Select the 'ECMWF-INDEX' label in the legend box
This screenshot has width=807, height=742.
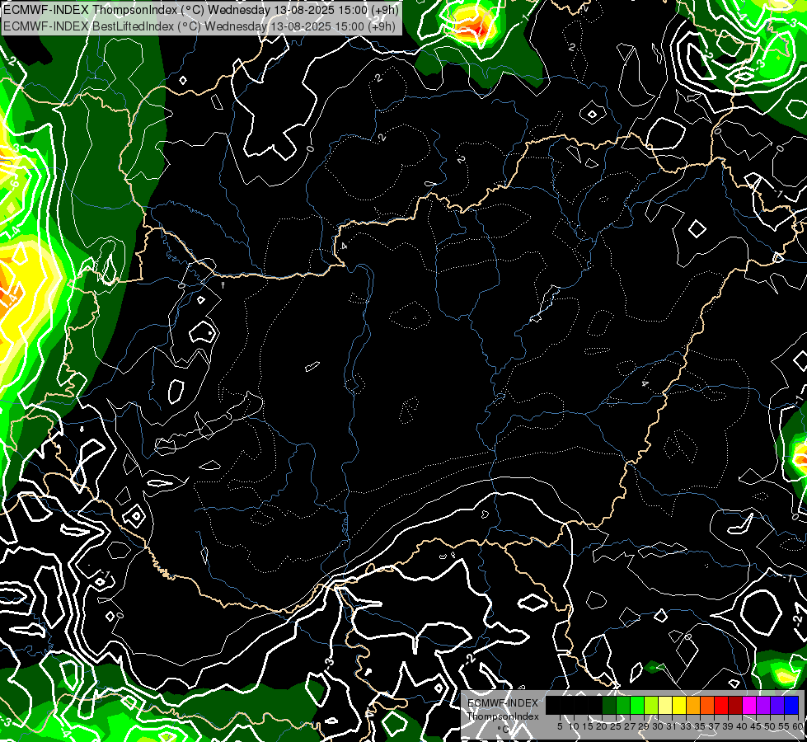pyautogui.click(x=503, y=703)
